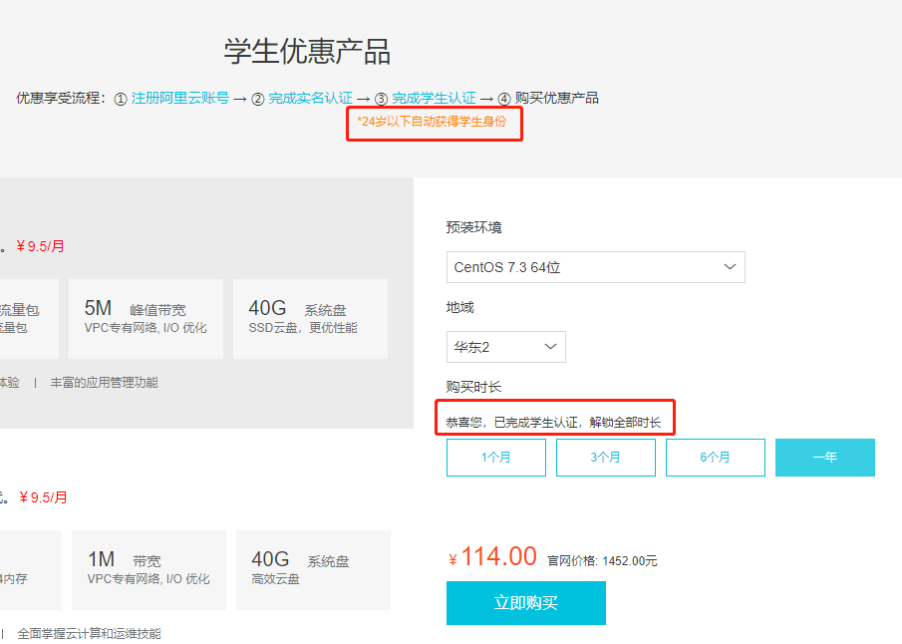Image resolution: width=902 pixels, height=644 pixels.
Task: Click the 5M 峰值带宽 feature card
Action: tap(146, 318)
